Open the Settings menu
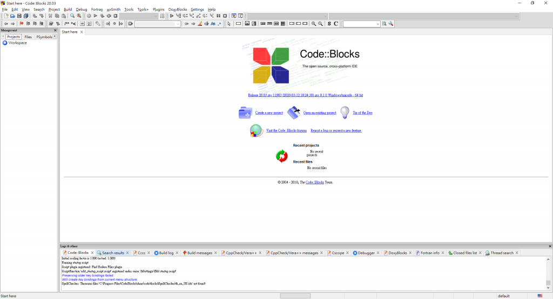This screenshot has height=299, width=553. (x=197, y=10)
